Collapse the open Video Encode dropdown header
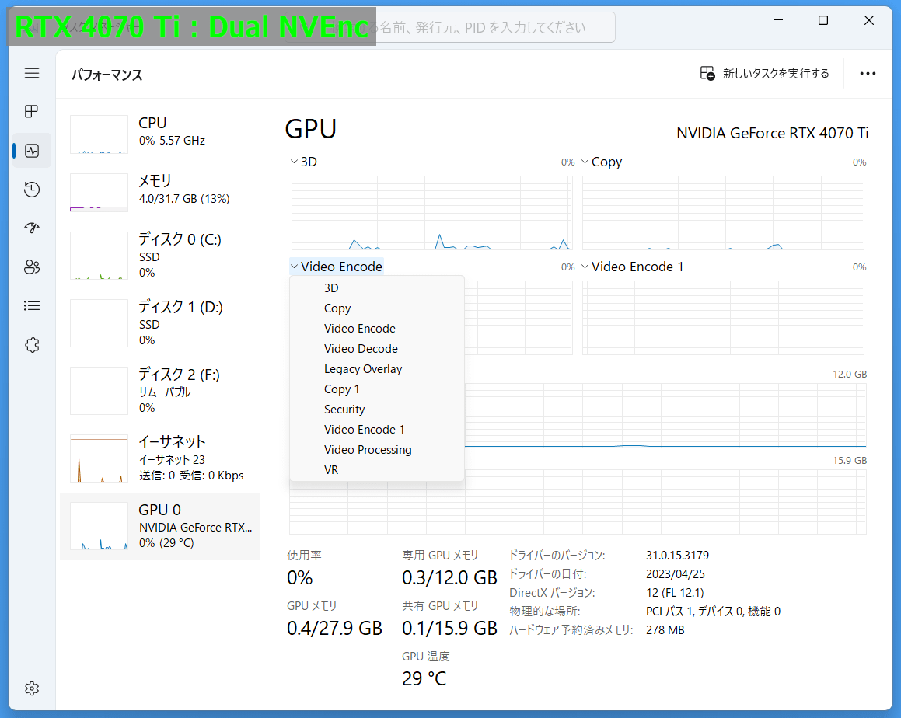Viewport: 901px width, 718px height. [x=337, y=267]
